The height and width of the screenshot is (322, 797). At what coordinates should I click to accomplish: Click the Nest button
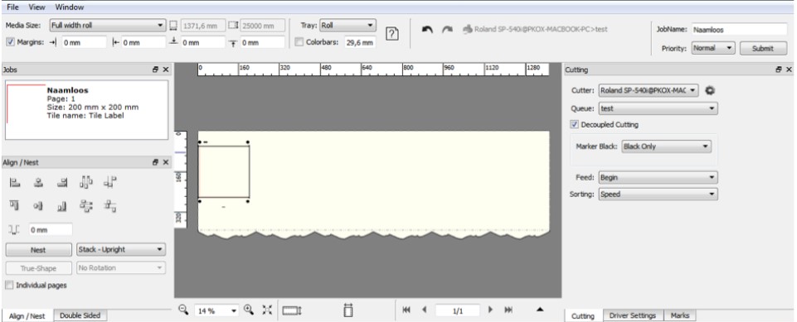pyautogui.click(x=39, y=250)
